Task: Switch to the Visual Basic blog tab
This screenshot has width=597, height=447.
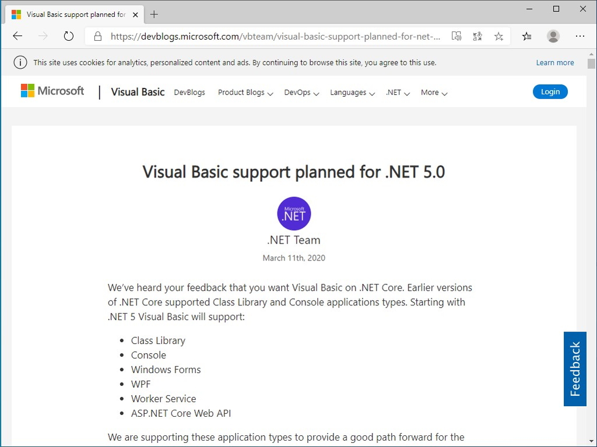Action: 70,13
